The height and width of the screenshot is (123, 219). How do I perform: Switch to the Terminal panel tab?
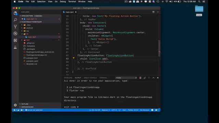tap(103, 78)
